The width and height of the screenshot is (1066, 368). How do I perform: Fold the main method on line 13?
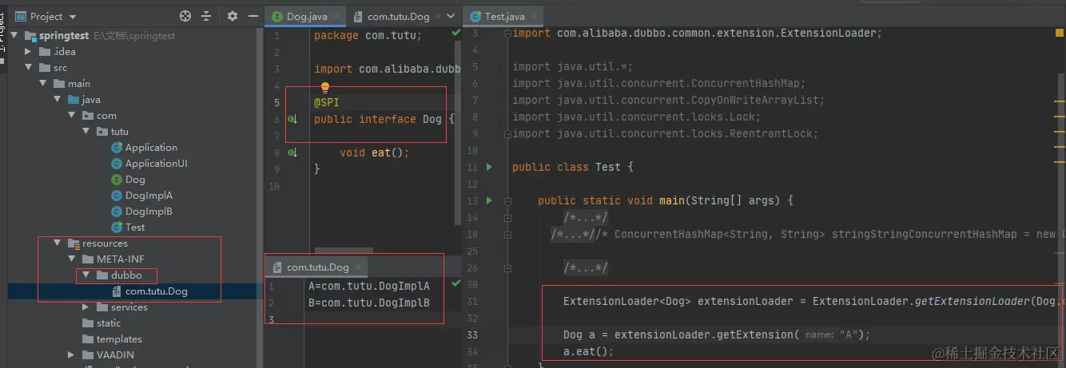point(507,200)
